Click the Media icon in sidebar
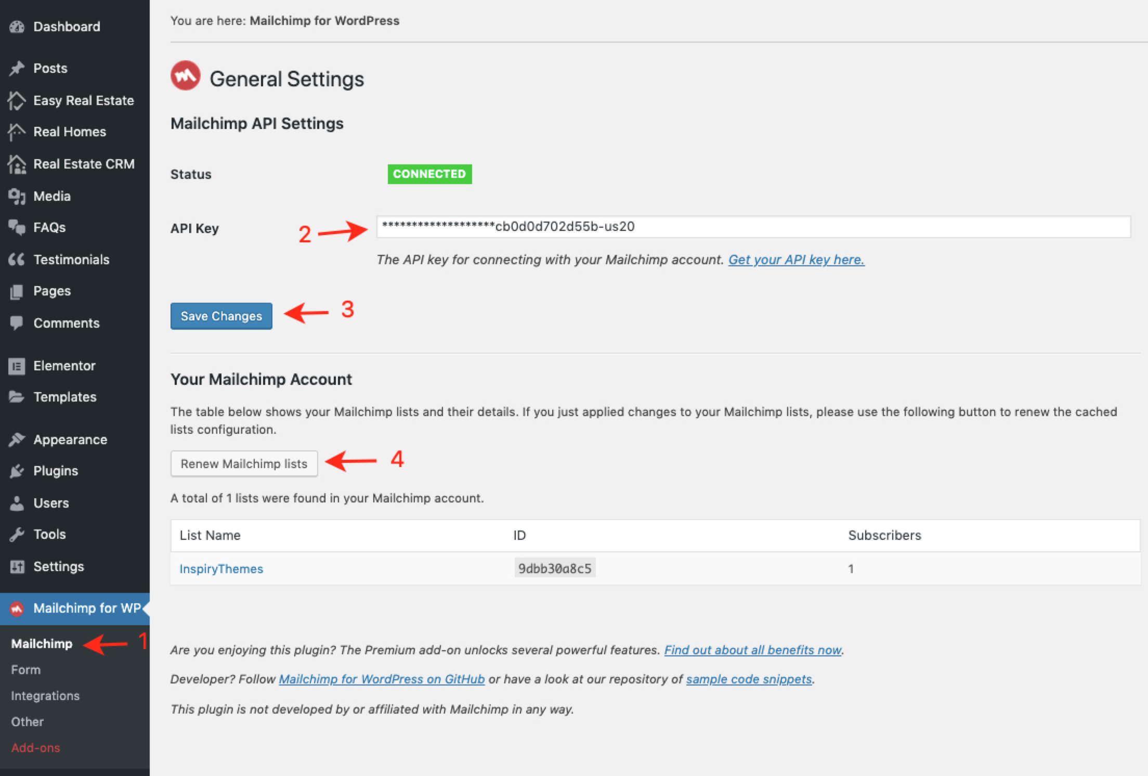This screenshot has height=776, width=1148. coord(17,196)
